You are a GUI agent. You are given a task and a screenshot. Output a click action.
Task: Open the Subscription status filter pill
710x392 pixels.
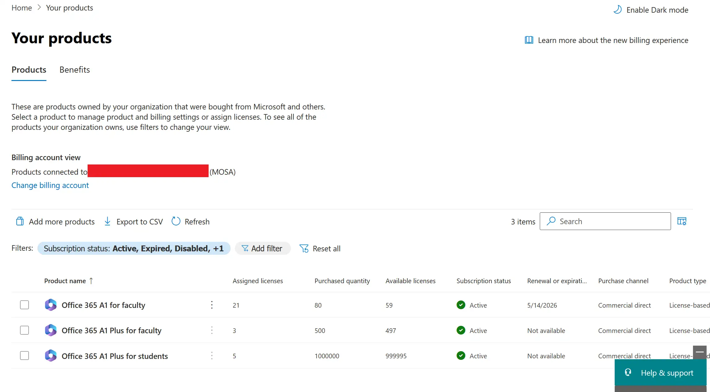(134, 248)
